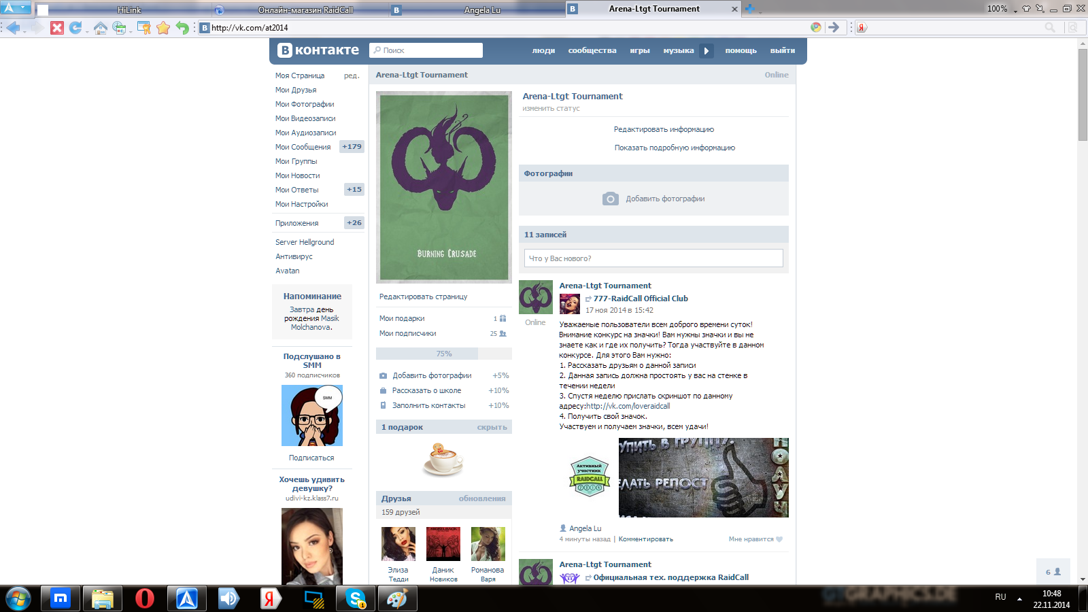This screenshot has height=612, width=1088.
Task: Click the VK search field
Action: 426,50
